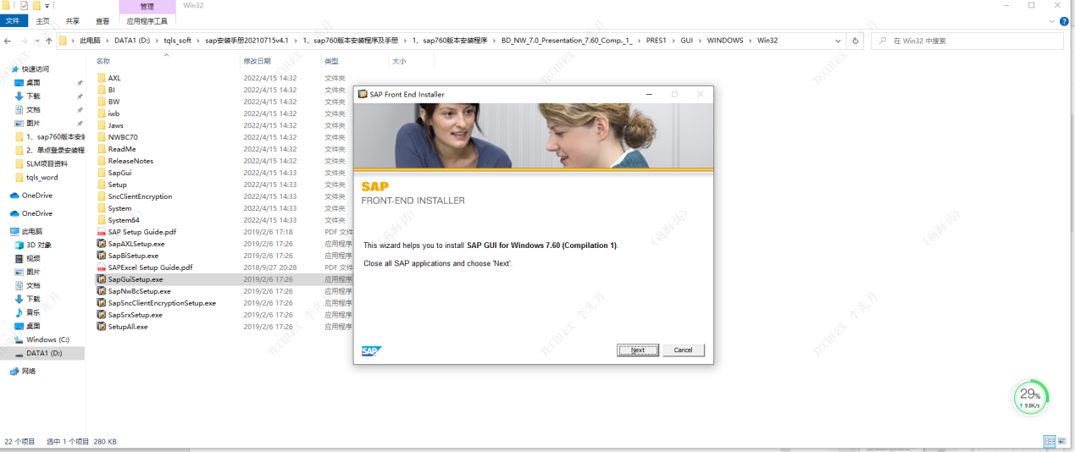Screen dimensions: 1075x452
Task: Click PRES1 in the address breadcrumb
Action: [657, 41]
